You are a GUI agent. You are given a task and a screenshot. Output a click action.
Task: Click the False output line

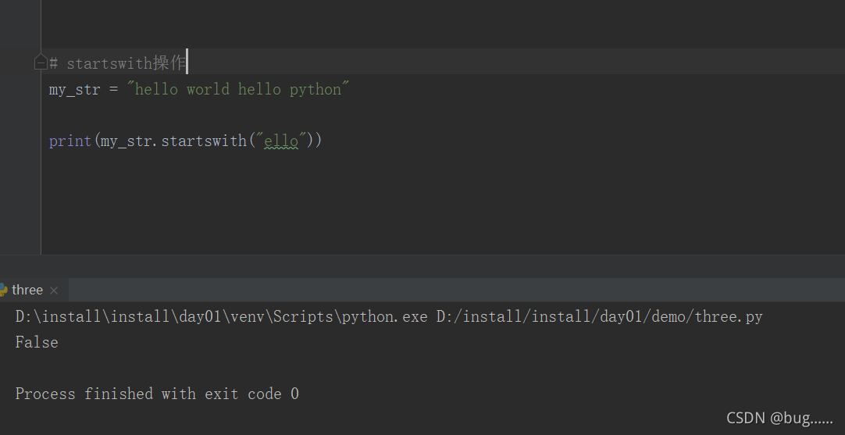click(x=37, y=342)
